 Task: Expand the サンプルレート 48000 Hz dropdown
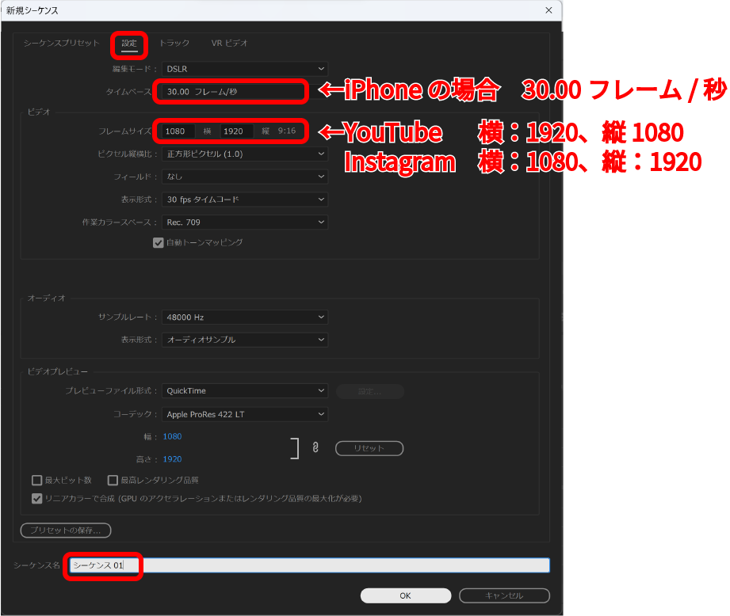(x=244, y=318)
